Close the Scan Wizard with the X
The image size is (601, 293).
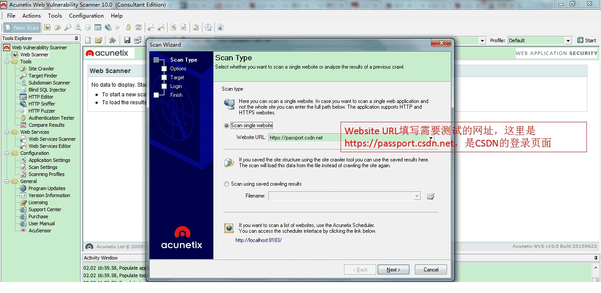click(x=440, y=43)
